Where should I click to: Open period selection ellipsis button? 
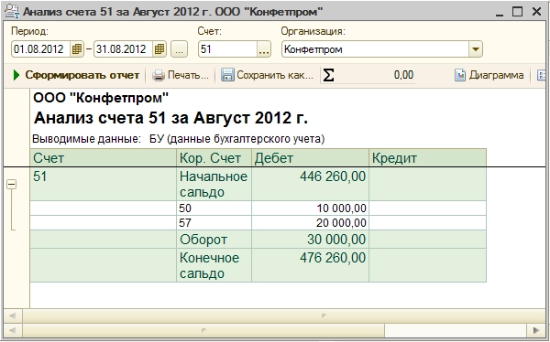click(180, 49)
